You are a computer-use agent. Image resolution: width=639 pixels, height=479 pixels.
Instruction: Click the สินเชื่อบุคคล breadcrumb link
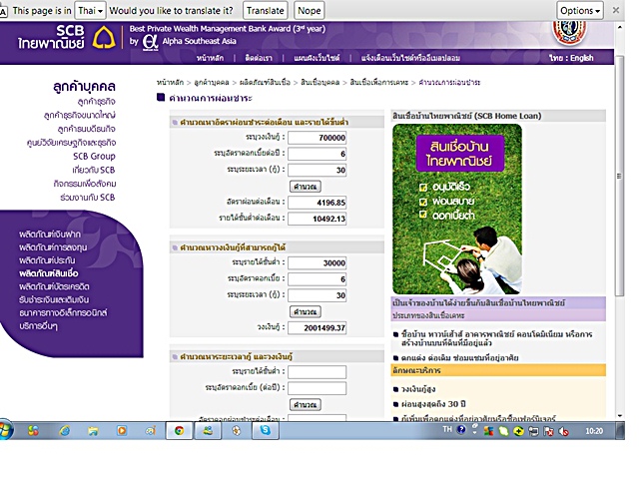(x=319, y=82)
